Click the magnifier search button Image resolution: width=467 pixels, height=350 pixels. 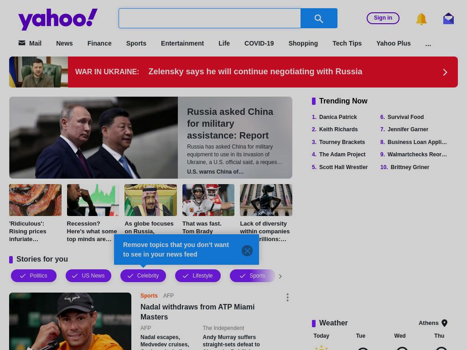coord(319,18)
